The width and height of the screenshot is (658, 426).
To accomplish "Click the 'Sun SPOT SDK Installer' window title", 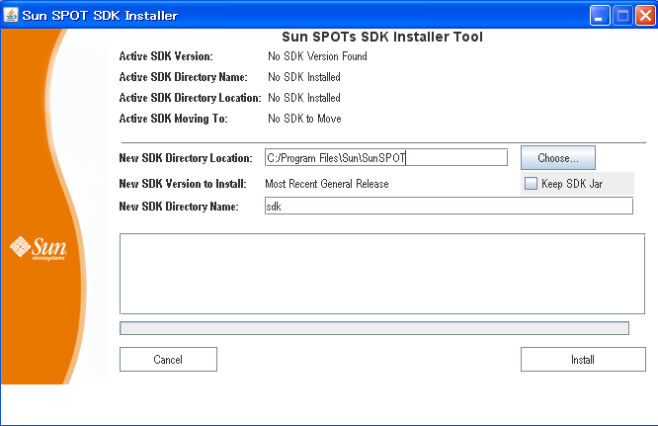I will pos(100,16).
